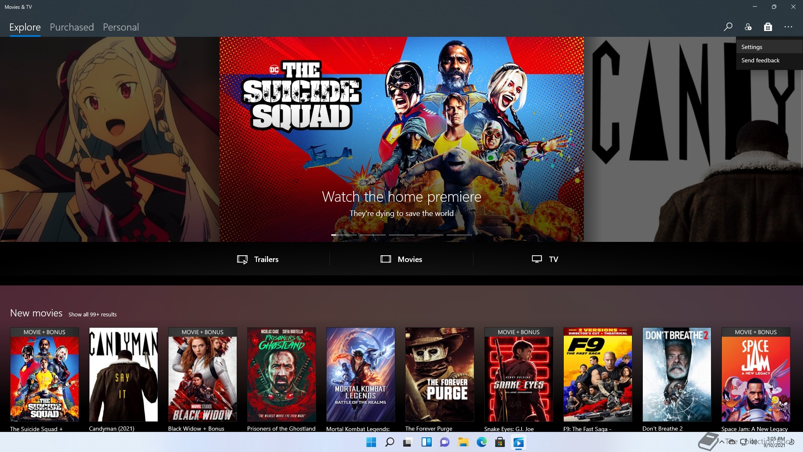Expand the system tray hidden icons chevron
803x452 pixels.
click(x=721, y=442)
